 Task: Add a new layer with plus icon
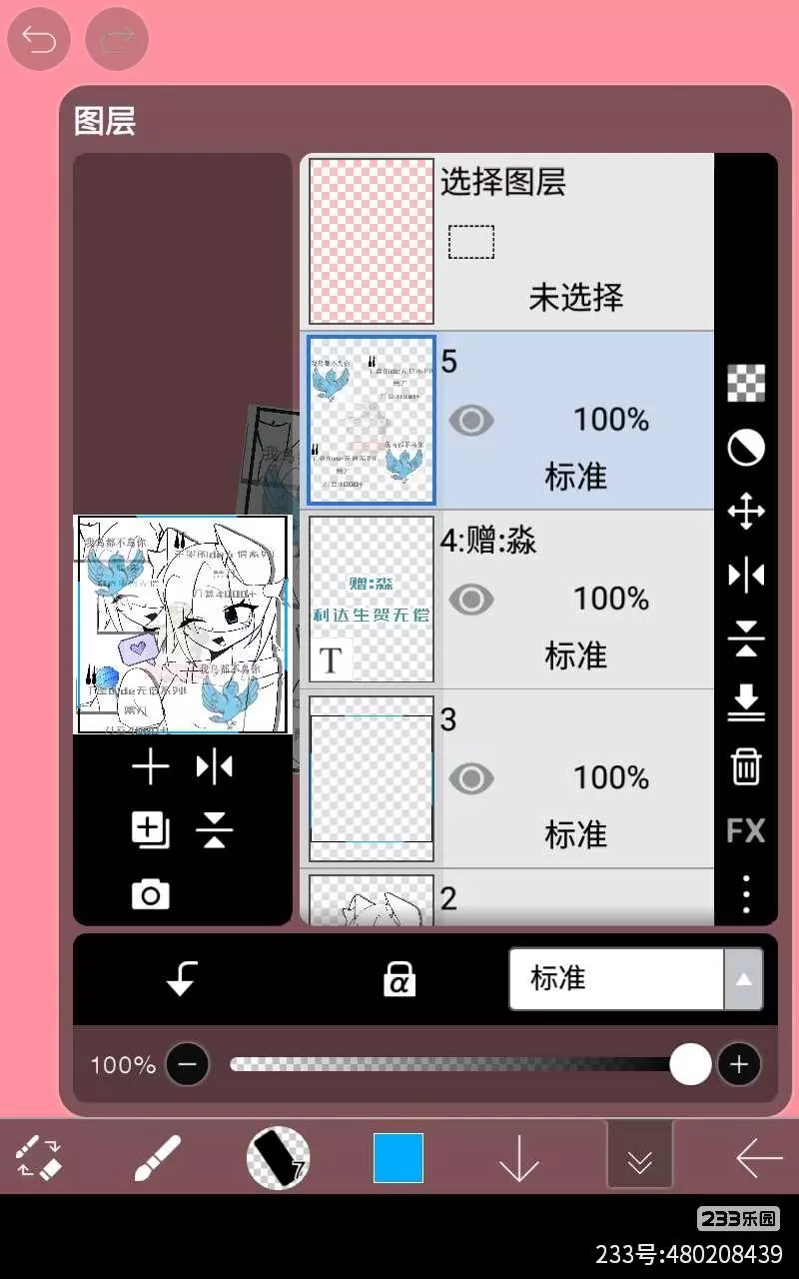tap(151, 767)
